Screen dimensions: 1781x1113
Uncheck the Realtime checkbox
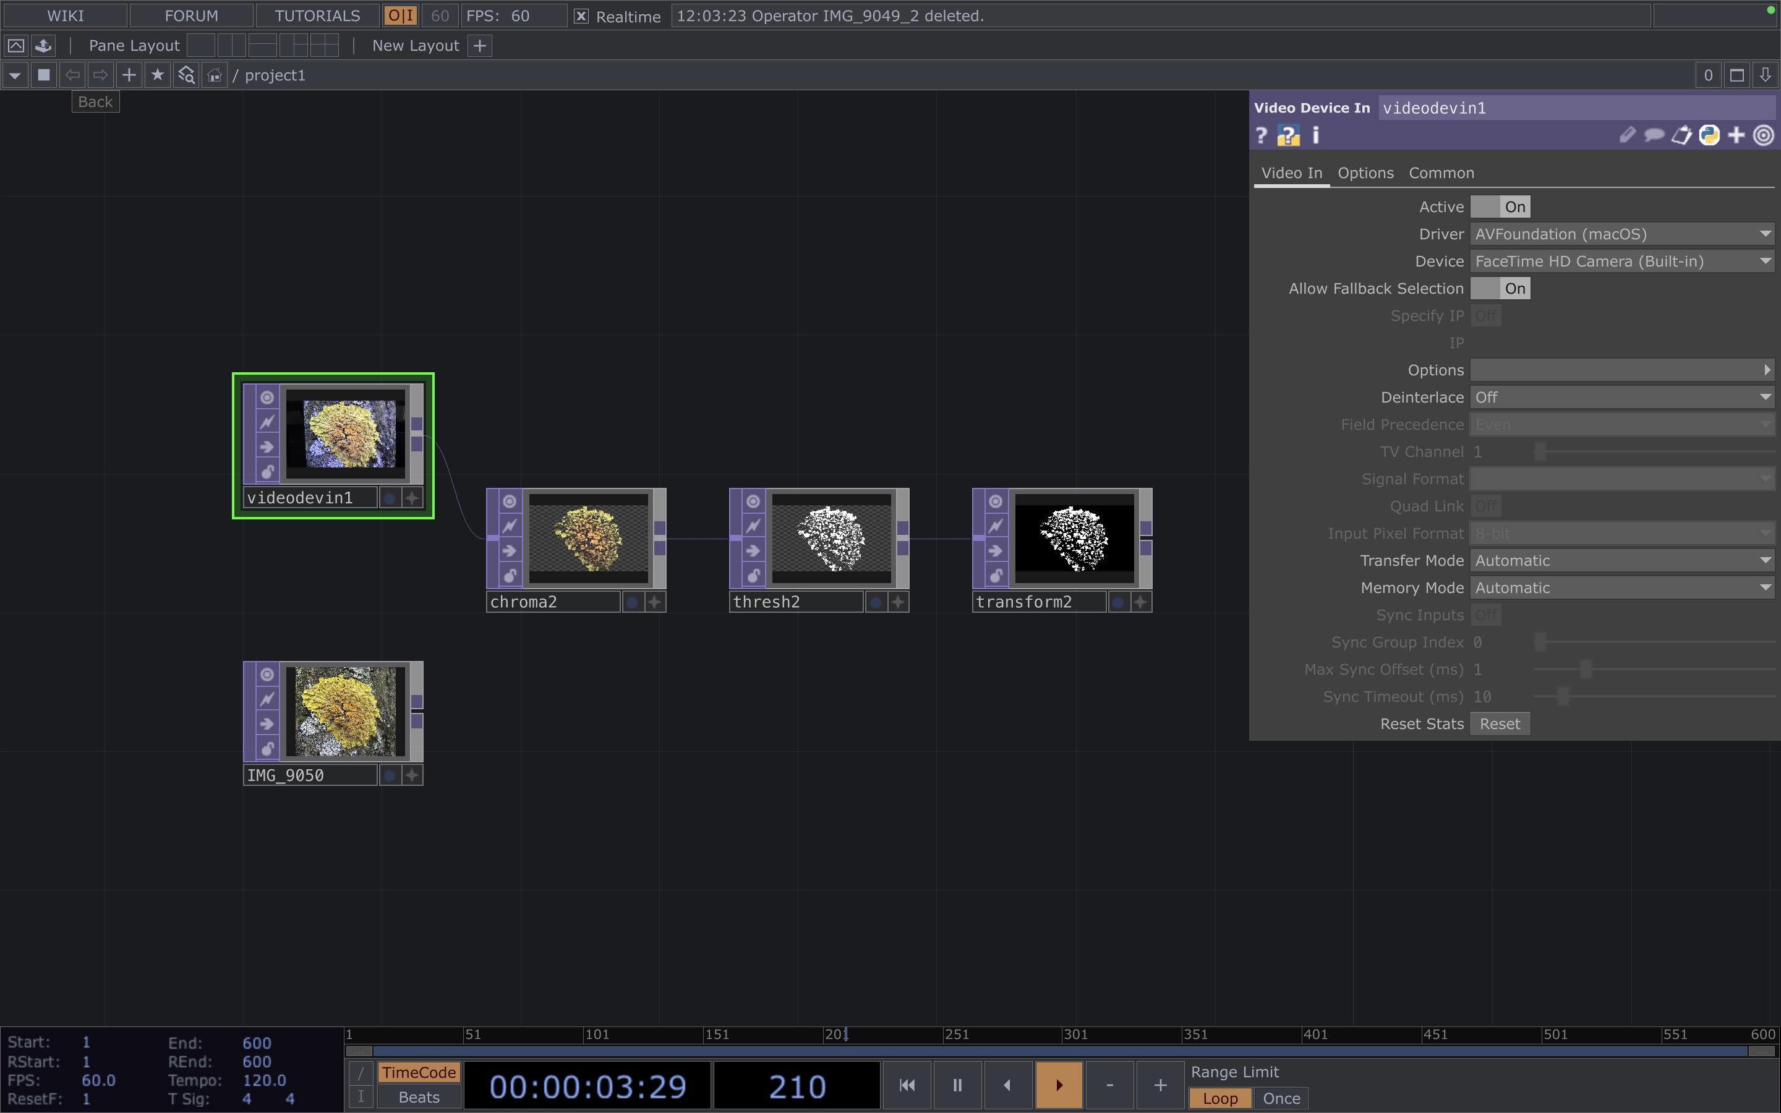[x=581, y=15]
